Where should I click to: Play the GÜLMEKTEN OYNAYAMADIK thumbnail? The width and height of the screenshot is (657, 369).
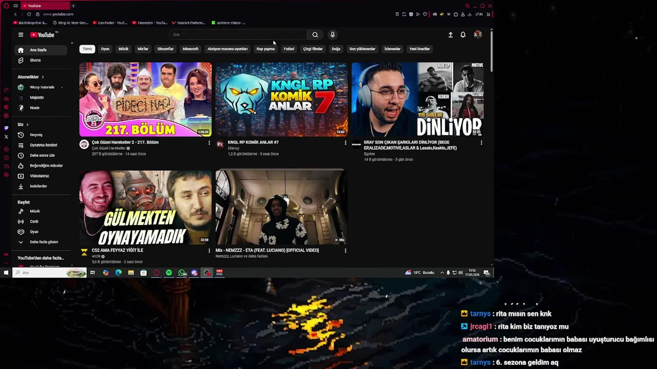pos(145,208)
